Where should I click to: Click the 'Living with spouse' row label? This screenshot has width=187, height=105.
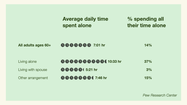32,70
